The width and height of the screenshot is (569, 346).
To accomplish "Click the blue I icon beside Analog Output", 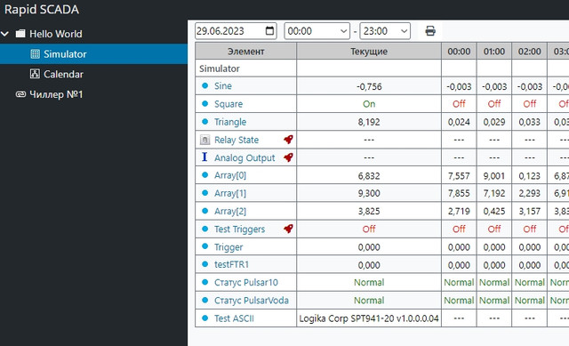I will pyautogui.click(x=204, y=157).
